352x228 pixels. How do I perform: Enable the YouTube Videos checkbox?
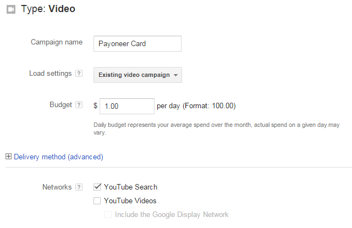(97, 201)
